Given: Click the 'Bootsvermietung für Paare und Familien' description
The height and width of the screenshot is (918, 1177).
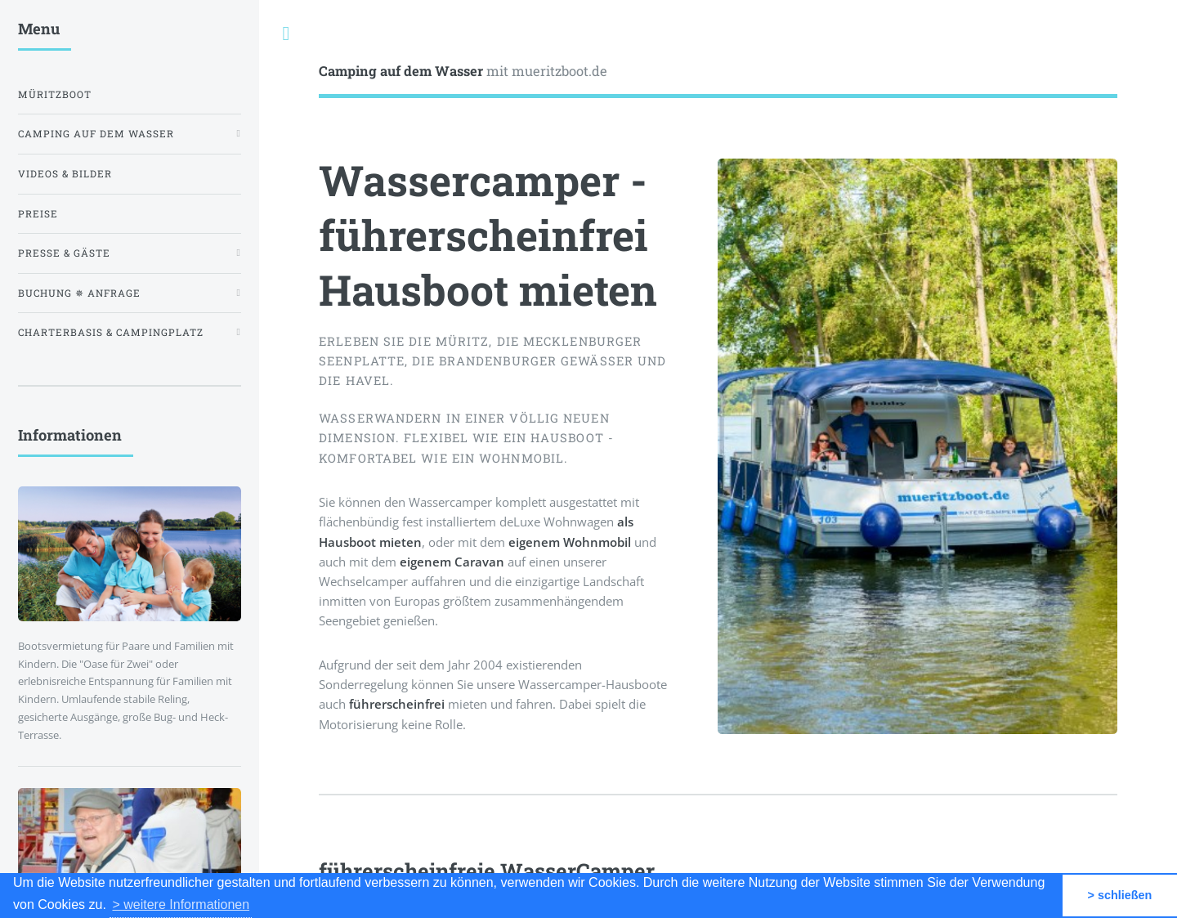Looking at the screenshot, I should click(126, 691).
